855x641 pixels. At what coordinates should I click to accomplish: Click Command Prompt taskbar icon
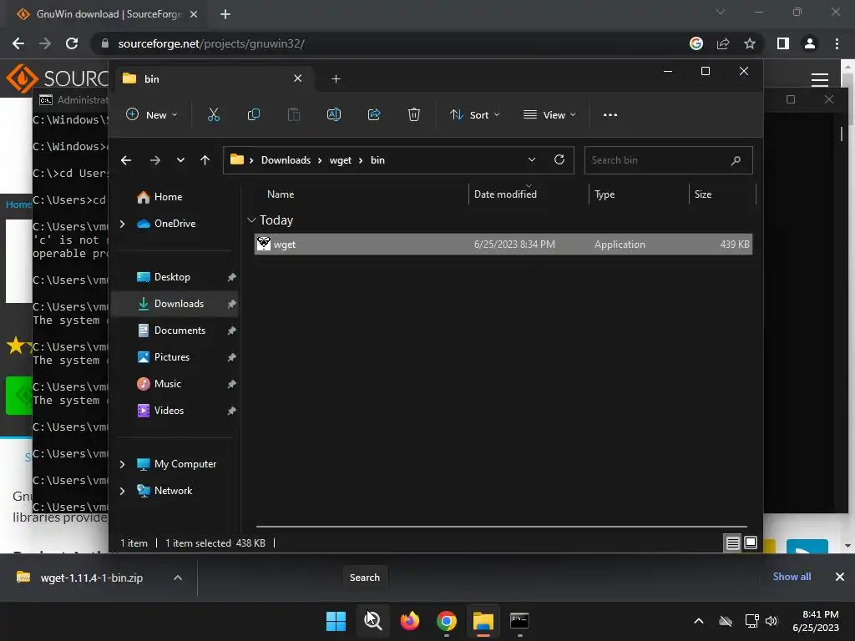tap(519, 621)
